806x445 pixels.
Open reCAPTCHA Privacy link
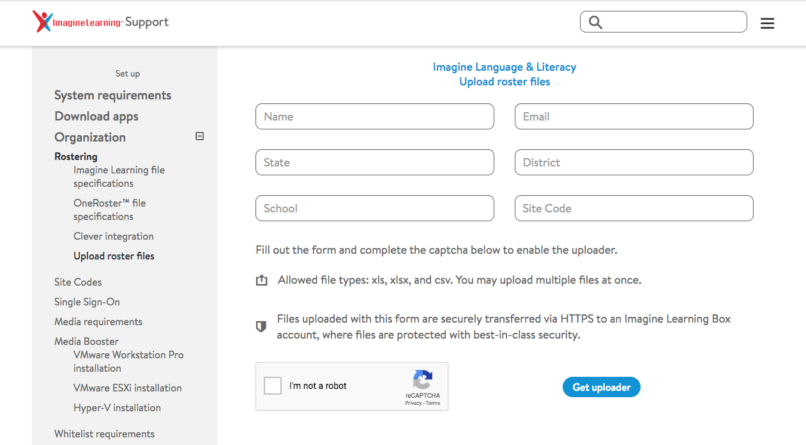point(413,403)
